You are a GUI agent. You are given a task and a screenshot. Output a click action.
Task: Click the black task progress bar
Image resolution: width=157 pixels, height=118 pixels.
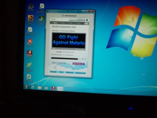65,58
